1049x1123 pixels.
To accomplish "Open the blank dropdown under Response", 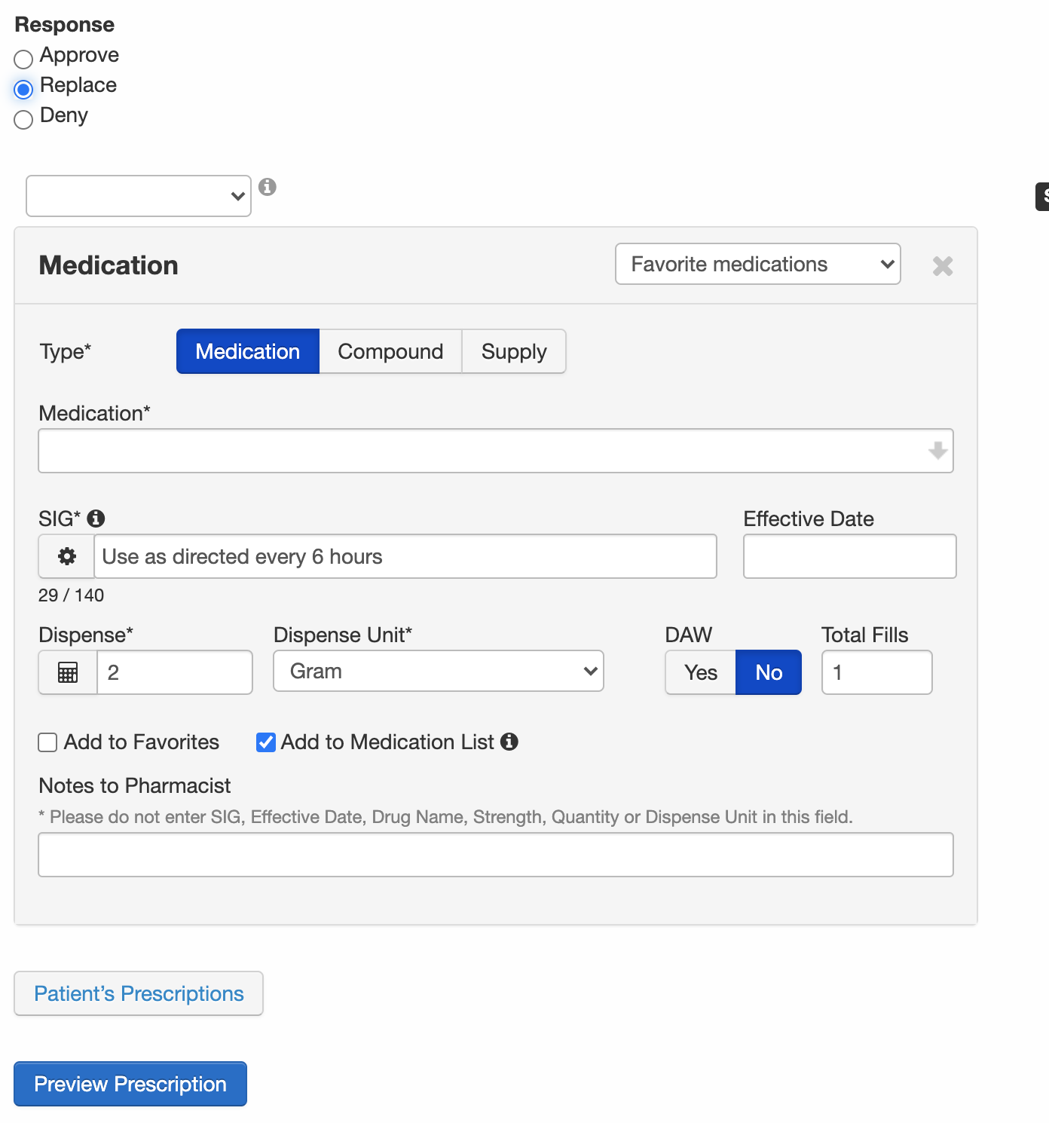I will (139, 196).
